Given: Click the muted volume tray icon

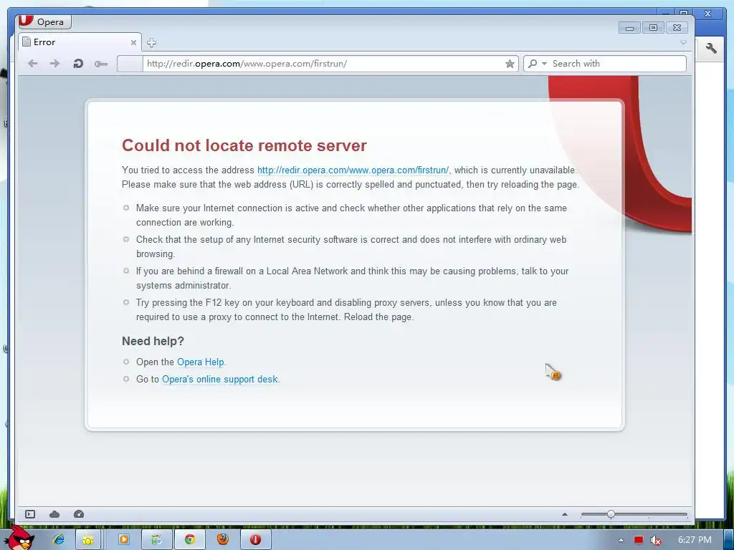Looking at the screenshot, I should [x=656, y=540].
